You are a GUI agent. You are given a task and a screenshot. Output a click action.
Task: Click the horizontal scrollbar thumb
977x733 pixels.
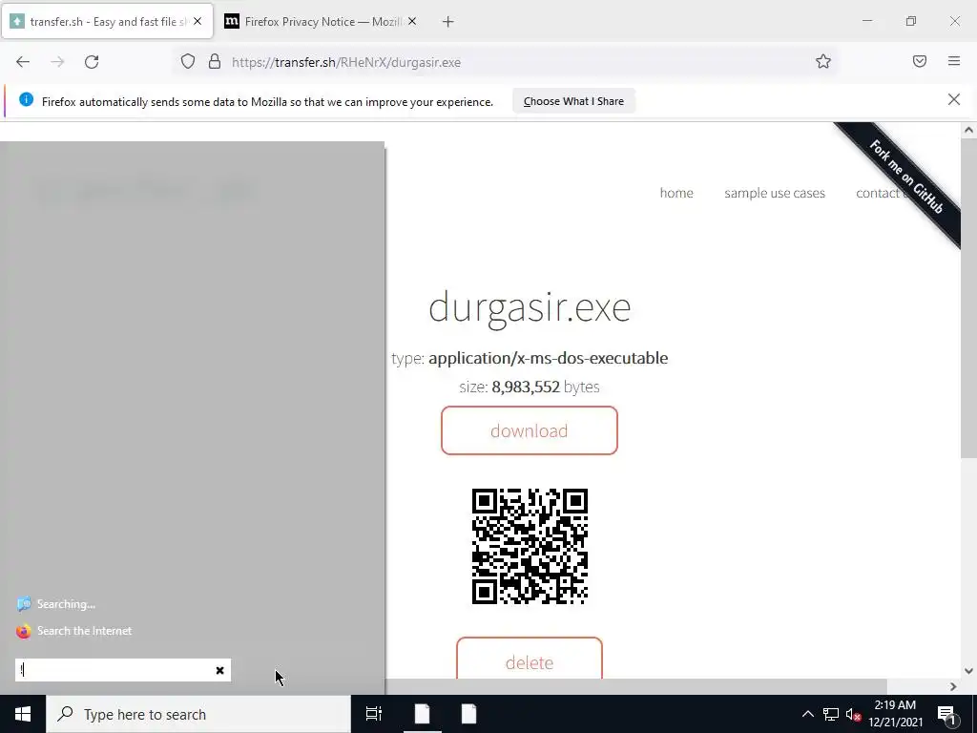[634, 686]
